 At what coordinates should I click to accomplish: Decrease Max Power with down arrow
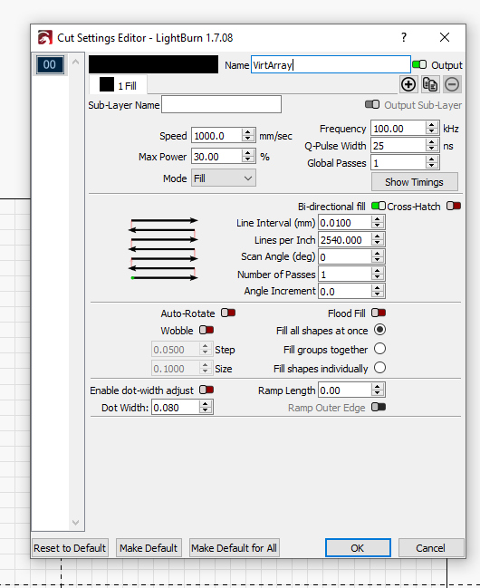pos(248,159)
